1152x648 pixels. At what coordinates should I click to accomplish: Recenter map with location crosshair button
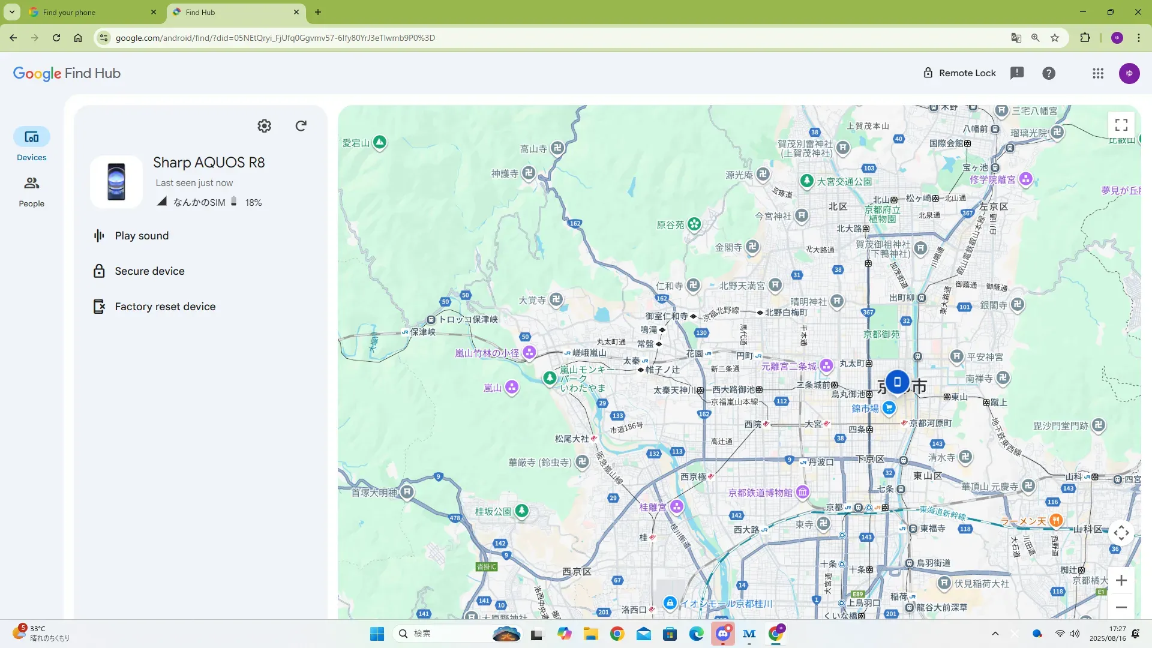tap(1121, 533)
